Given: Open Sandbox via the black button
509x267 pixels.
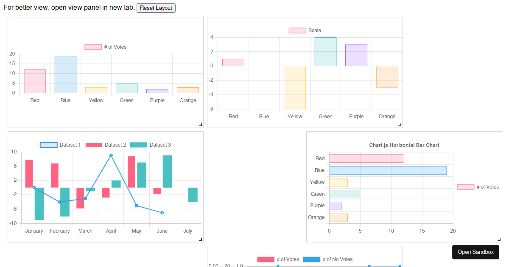Looking at the screenshot, I should click(475, 252).
